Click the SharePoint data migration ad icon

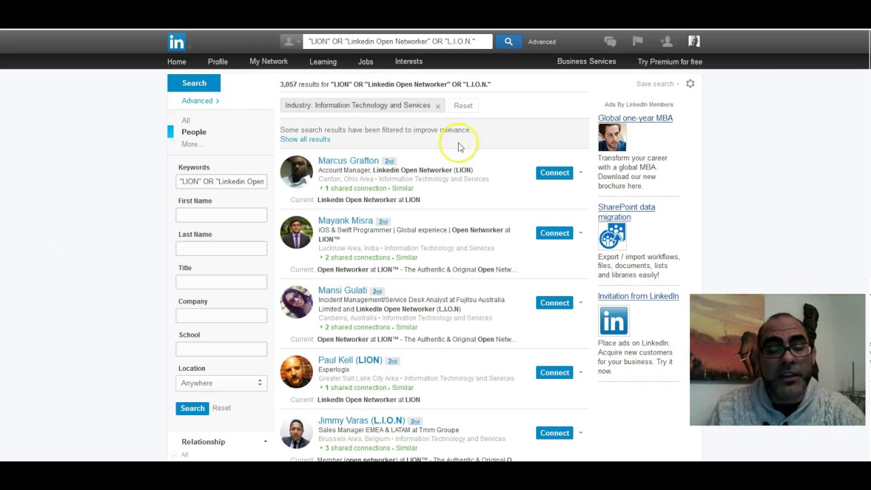(612, 237)
